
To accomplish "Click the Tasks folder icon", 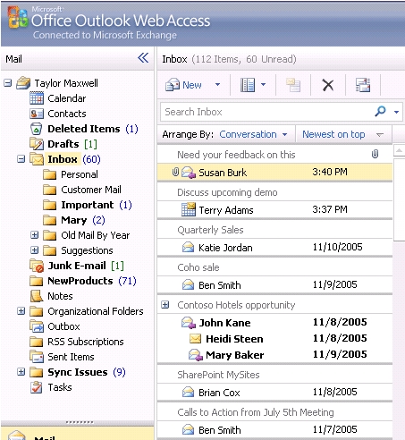I will point(37,387).
